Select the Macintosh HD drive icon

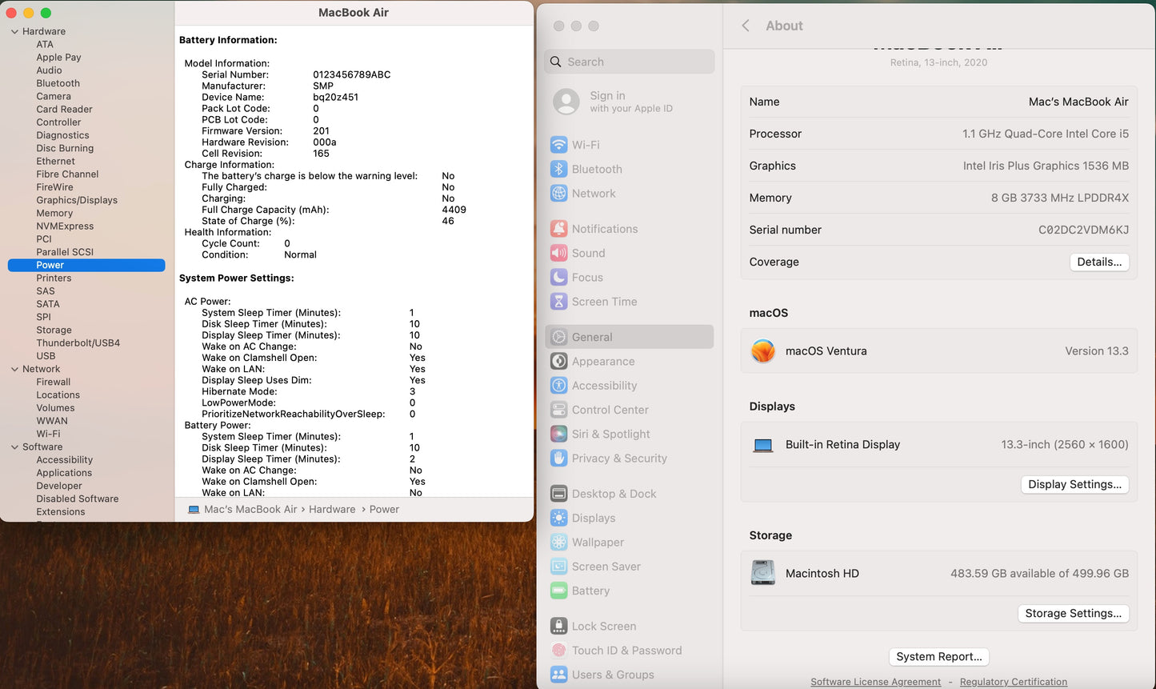(763, 573)
